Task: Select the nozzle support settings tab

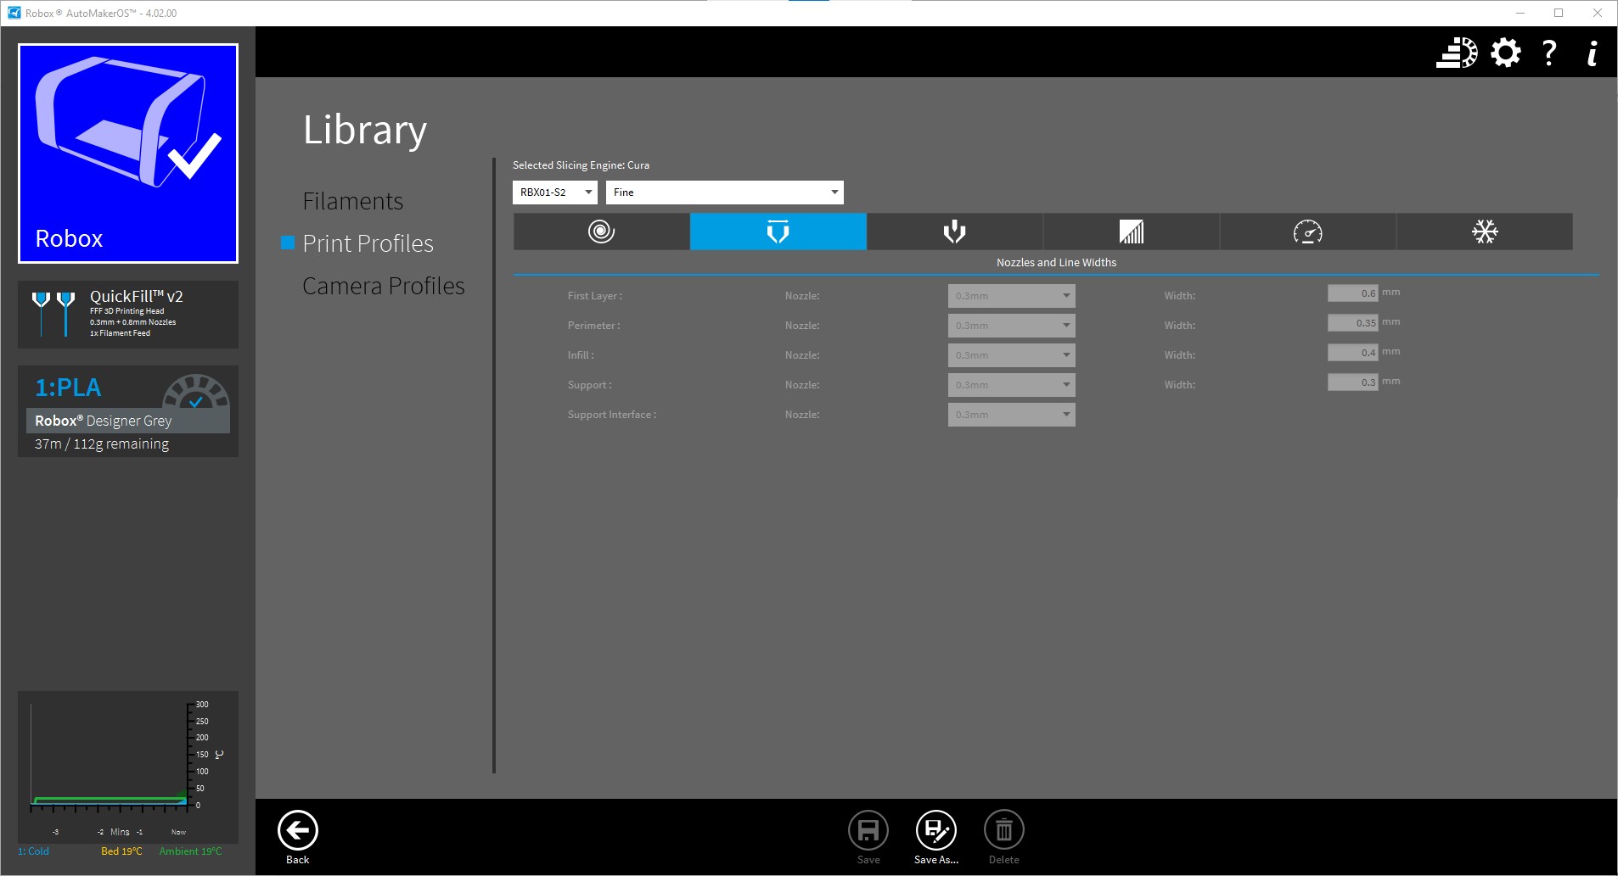Action: coord(954,232)
